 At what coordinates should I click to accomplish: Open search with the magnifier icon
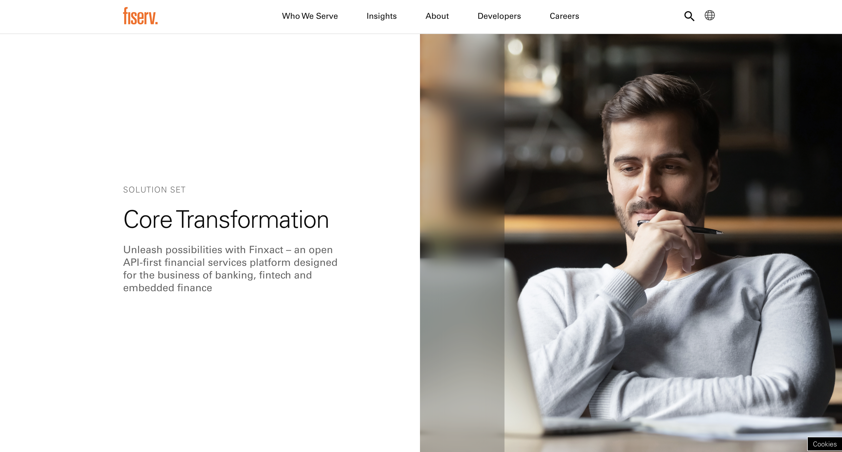[689, 16]
